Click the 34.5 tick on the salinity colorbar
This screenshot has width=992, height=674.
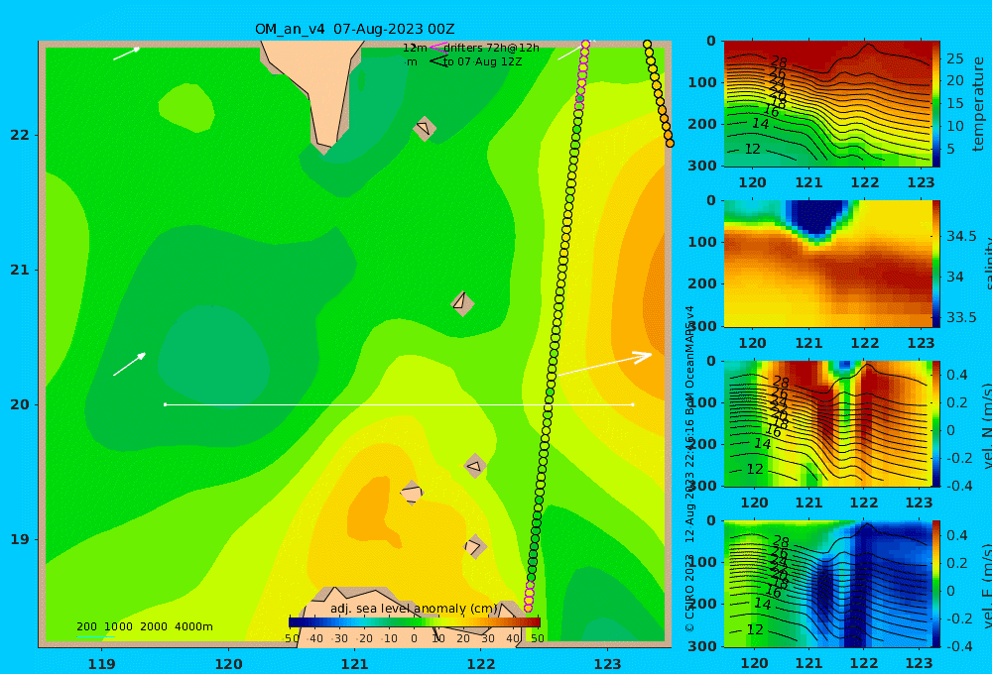pyautogui.click(x=961, y=236)
